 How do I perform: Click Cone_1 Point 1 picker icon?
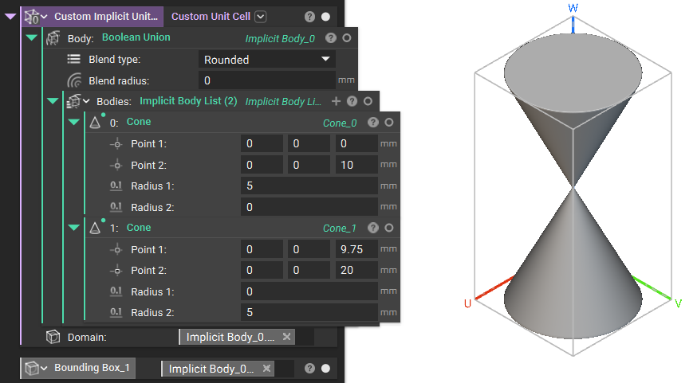[116, 249]
